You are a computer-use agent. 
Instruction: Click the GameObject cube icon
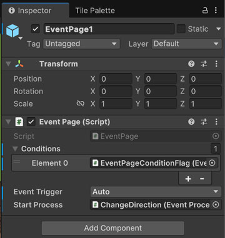pyautogui.click(x=12, y=31)
